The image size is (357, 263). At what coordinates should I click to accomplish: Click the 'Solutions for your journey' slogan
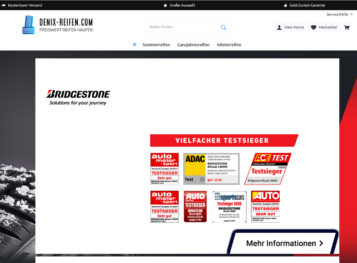point(78,103)
